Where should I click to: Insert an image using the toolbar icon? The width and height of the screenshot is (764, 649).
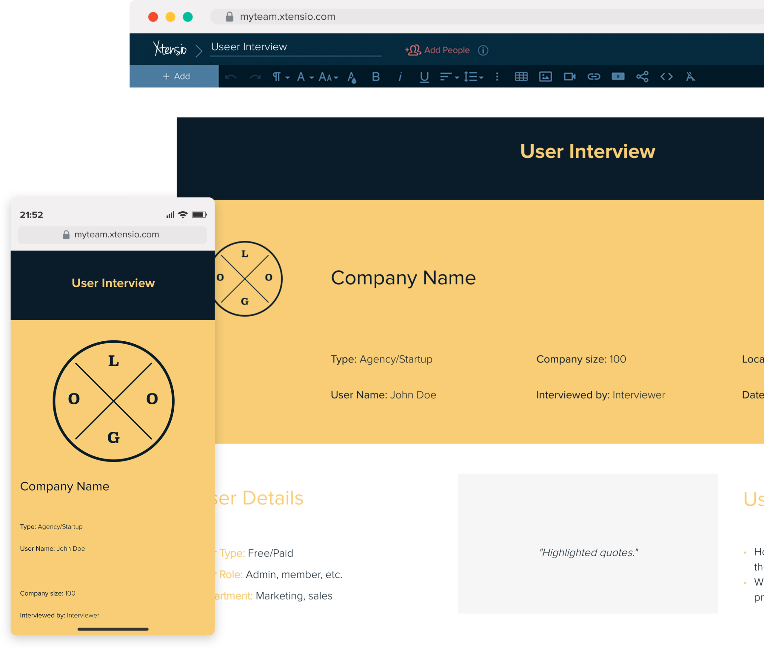pos(546,77)
